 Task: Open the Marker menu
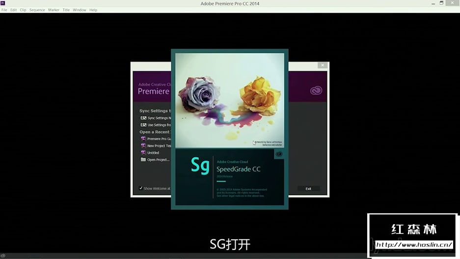pos(54,10)
